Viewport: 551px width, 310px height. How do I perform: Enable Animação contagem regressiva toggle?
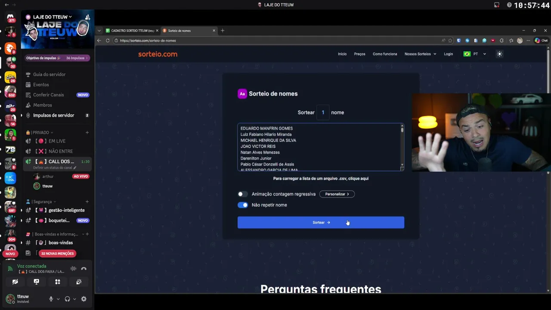243,194
